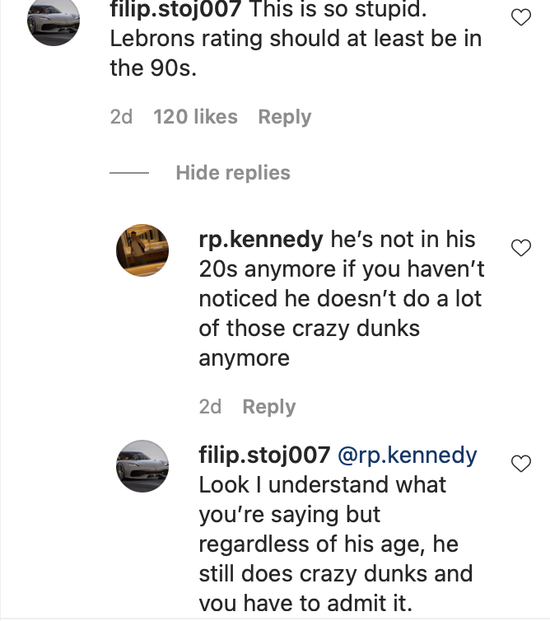
Task: Click the 2d timestamp under rp.kennedy's reply
Action: [210, 407]
